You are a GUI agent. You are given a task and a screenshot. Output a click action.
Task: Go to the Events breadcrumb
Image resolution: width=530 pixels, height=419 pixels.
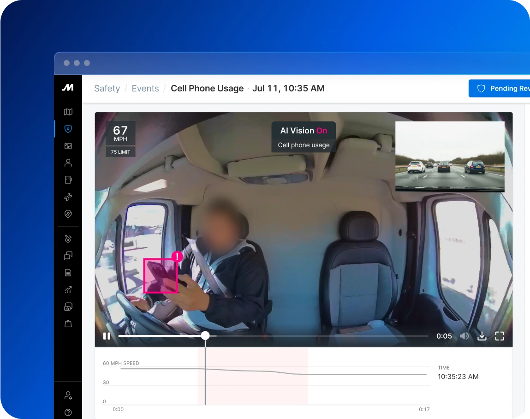click(145, 89)
